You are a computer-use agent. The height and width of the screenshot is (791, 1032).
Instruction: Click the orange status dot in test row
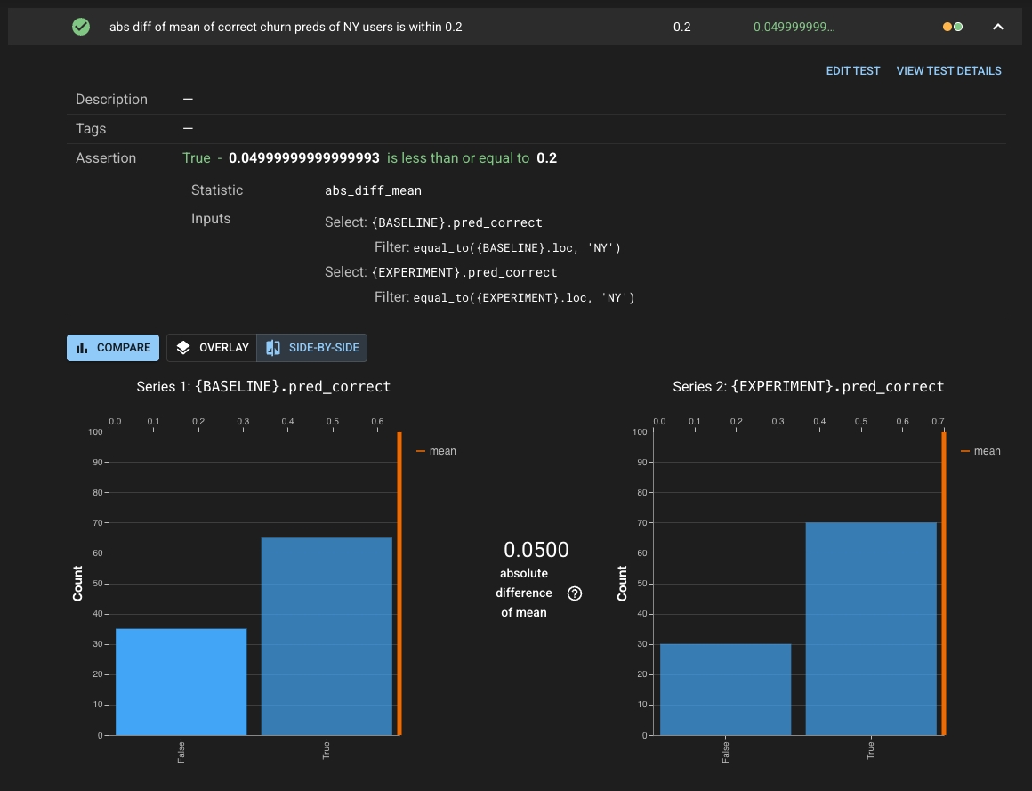pos(947,27)
